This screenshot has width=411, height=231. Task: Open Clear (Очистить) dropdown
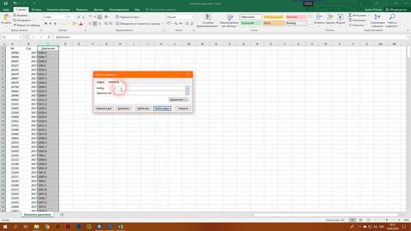357,25
